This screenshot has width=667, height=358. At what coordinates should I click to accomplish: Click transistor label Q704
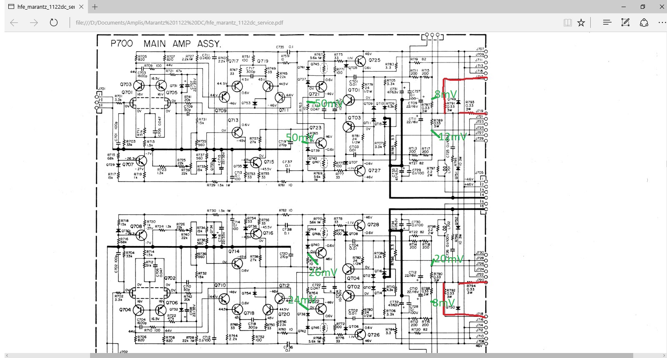point(125,310)
